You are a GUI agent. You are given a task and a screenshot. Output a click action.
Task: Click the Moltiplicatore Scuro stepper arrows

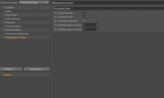(97, 25)
